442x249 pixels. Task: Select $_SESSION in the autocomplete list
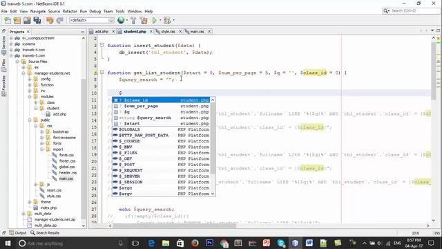pyautogui.click(x=161, y=182)
